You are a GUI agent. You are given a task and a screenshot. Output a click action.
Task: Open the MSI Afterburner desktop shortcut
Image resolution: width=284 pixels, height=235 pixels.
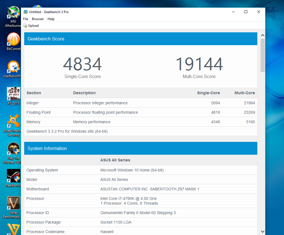(13, 16)
